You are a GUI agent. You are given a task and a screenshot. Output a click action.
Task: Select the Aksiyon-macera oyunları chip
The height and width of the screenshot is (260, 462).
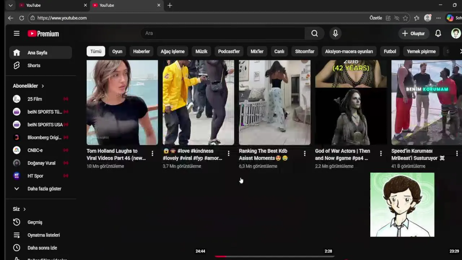(x=349, y=51)
